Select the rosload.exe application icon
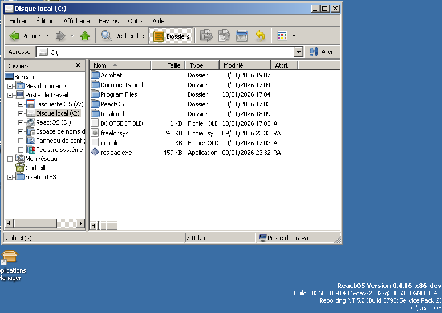This screenshot has width=442, height=313. click(x=95, y=153)
